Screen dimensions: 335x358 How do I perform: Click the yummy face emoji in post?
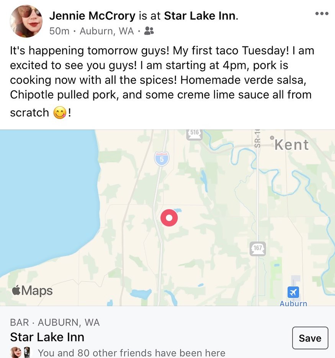(60, 113)
